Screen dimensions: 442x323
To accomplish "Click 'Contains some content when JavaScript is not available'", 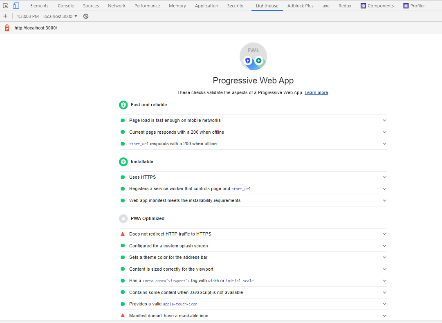I will click(186, 293).
